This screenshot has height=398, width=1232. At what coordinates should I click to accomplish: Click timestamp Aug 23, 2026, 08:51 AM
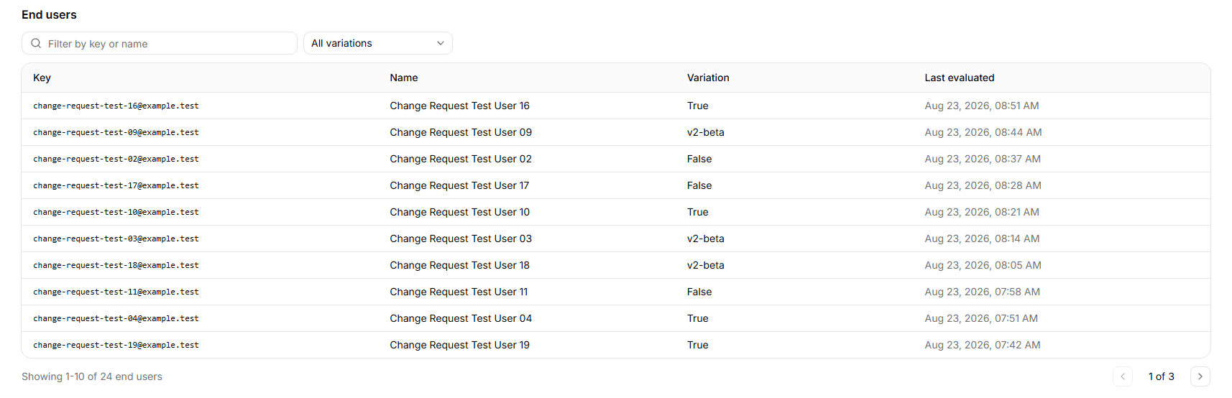[x=982, y=106]
